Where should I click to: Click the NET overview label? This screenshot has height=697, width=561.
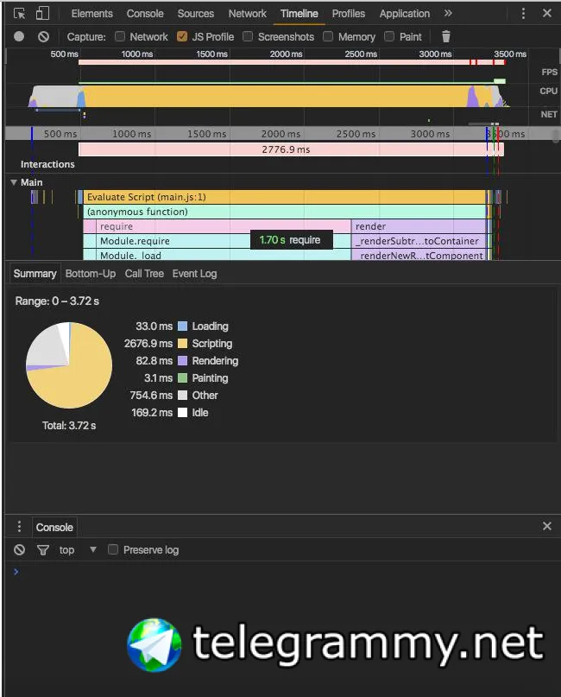pyautogui.click(x=549, y=114)
